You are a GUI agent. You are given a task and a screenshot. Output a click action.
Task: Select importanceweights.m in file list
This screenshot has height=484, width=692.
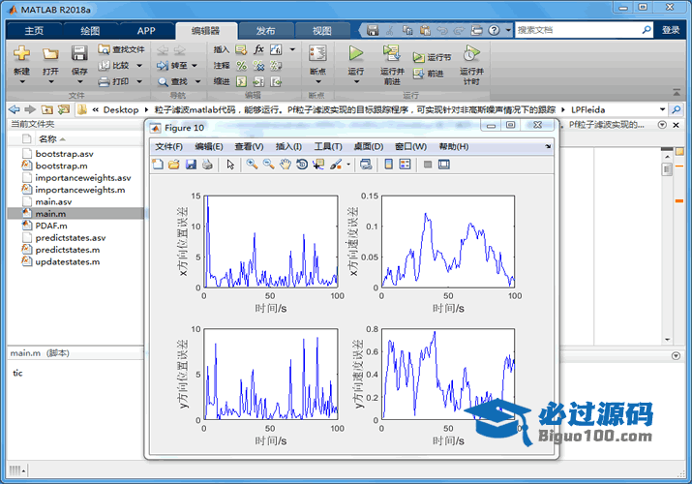pos(75,190)
